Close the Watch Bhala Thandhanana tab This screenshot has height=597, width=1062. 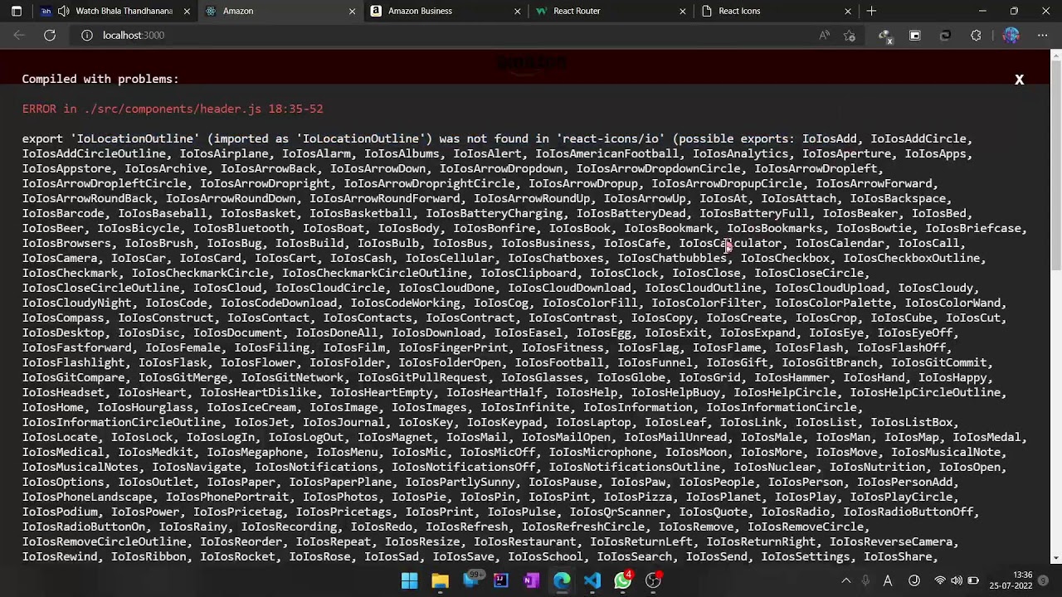(x=187, y=11)
